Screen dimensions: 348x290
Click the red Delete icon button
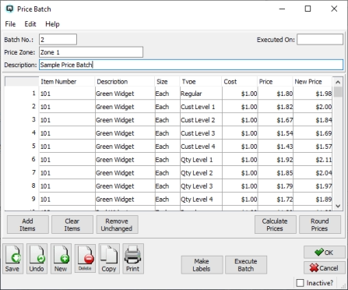(x=85, y=259)
